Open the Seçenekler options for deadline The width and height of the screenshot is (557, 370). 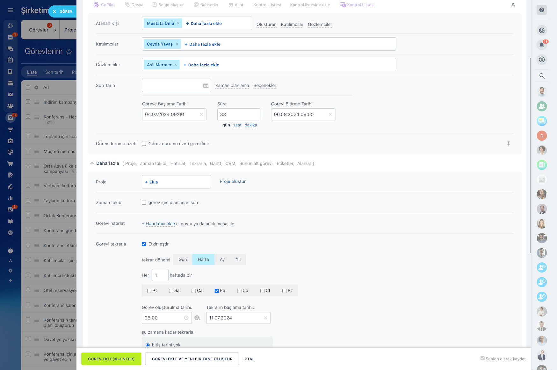tap(264, 85)
